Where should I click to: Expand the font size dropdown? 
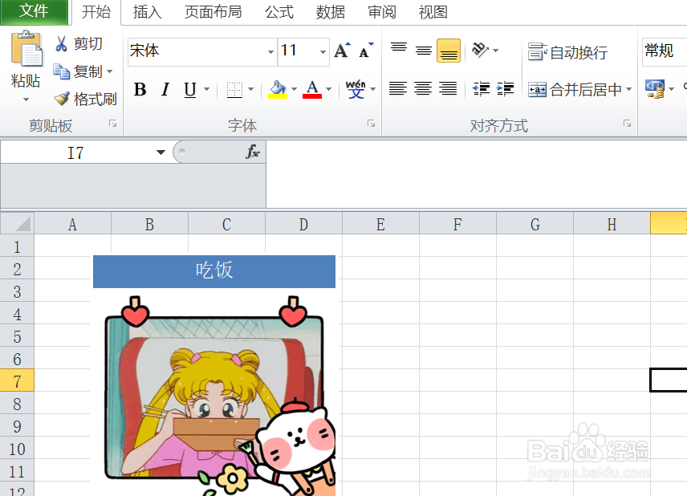tap(323, 51)
